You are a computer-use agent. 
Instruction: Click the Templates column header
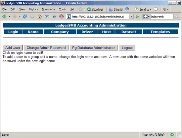pos(160,32)
